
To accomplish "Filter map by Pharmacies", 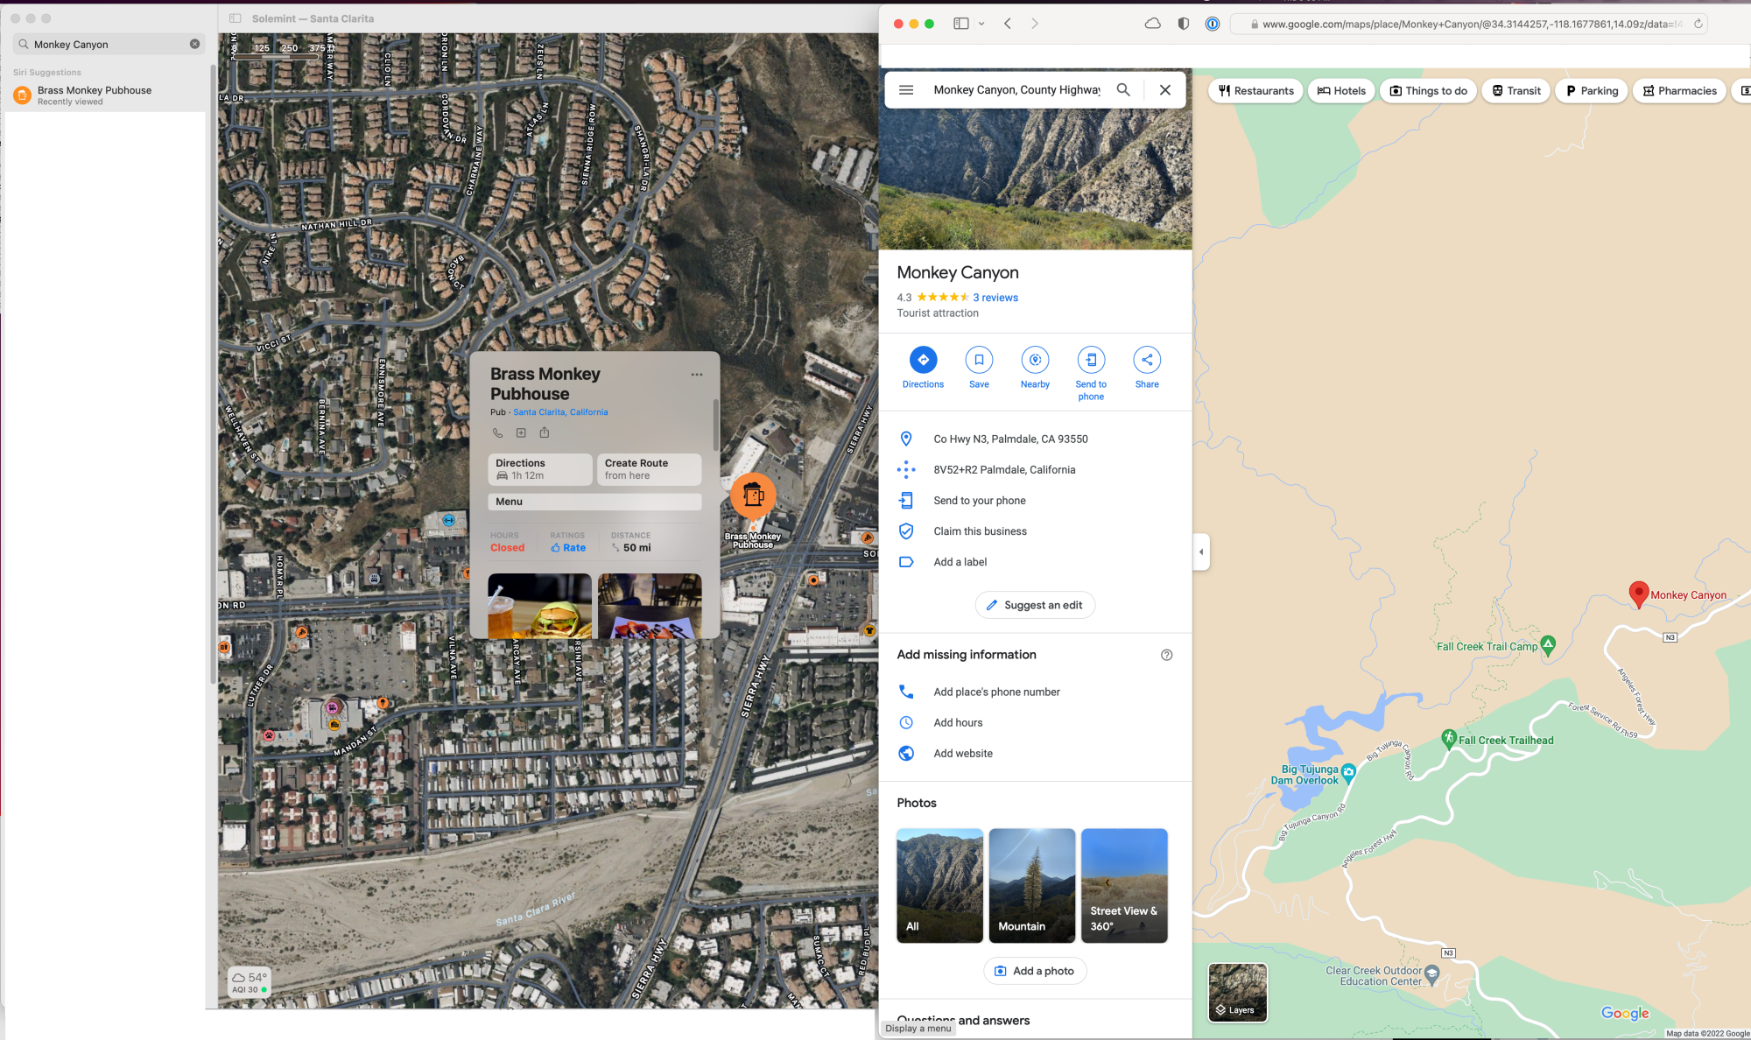I will point(1680,91).
